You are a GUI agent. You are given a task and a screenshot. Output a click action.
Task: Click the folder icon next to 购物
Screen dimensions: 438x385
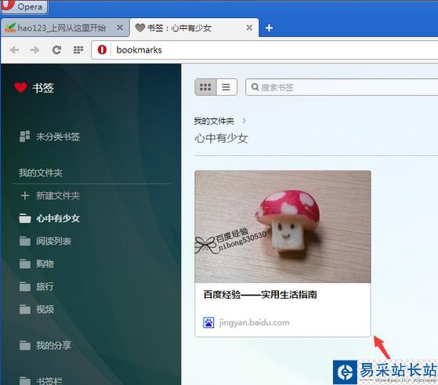[25, 263]
